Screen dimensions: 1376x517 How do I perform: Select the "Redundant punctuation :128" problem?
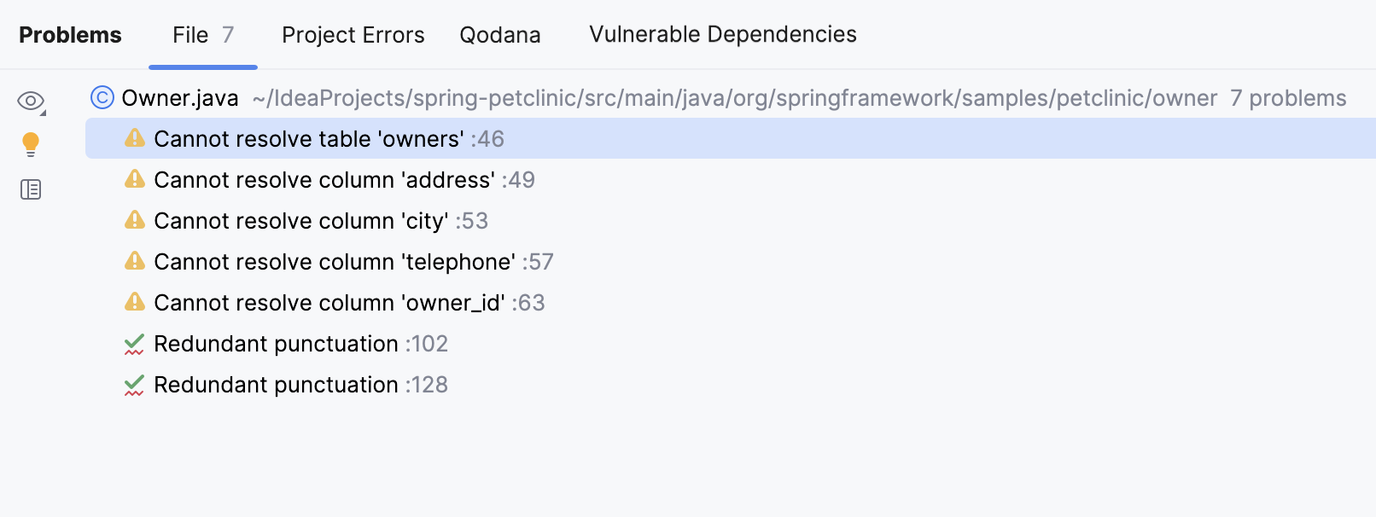click(299, 383)
